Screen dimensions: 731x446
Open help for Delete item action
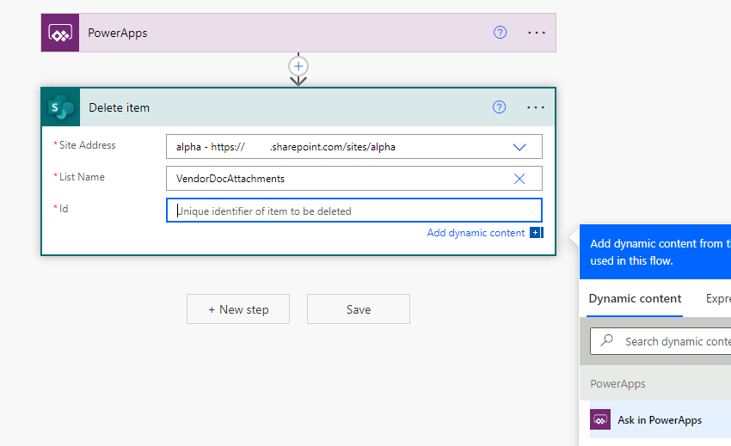pyautogui.click(x=499, y=107)
